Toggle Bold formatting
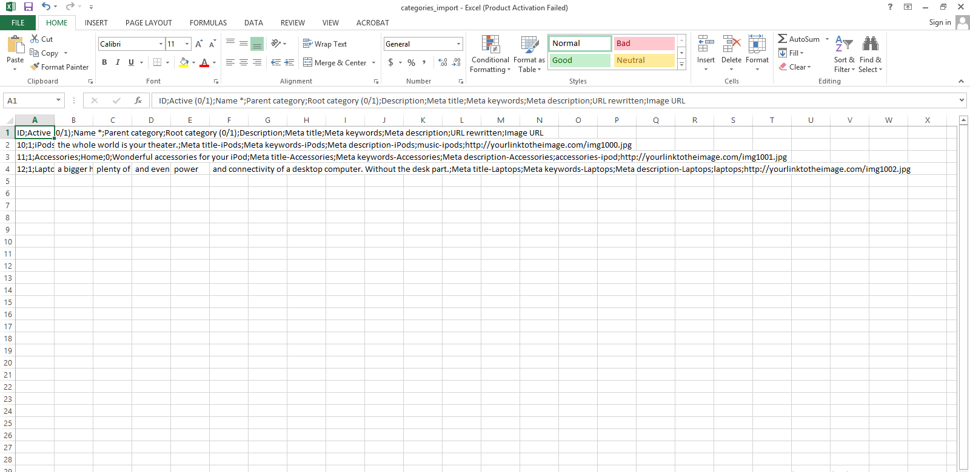The image size is (970, 472). tap(104, 62)
